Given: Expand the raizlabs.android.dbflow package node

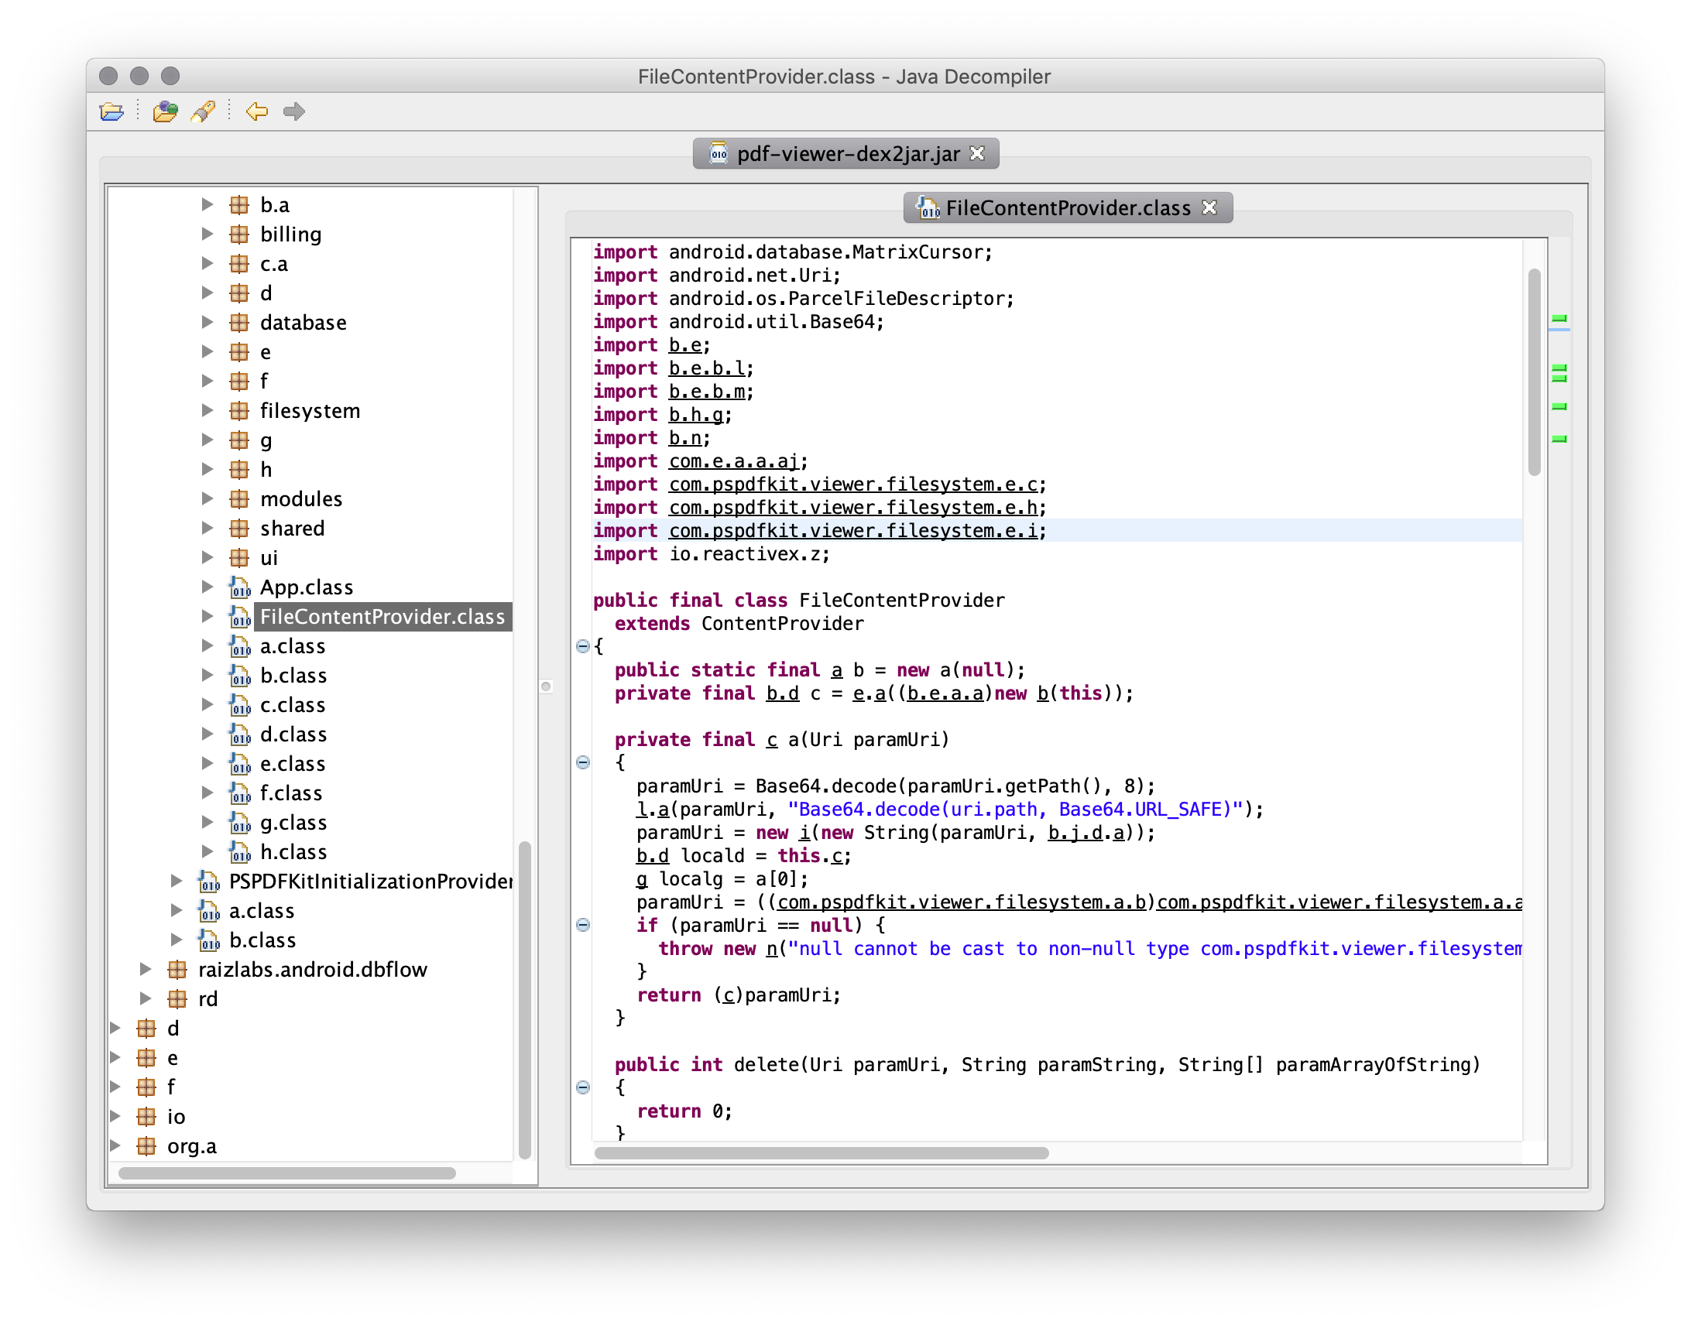Looking at the screenshot, I should point(145,969).
